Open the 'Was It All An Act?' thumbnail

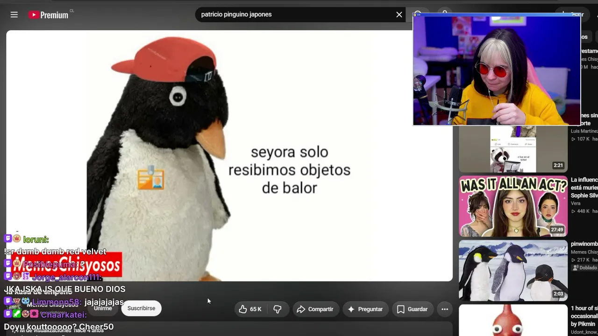(513, 206)
